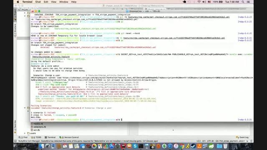
Task: Click the features/charge_activity.feature path in terminal
Action: click(51, 57)
